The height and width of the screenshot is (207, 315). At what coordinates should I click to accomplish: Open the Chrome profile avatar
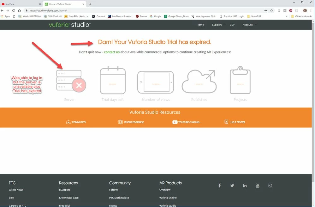click(305, 10)
